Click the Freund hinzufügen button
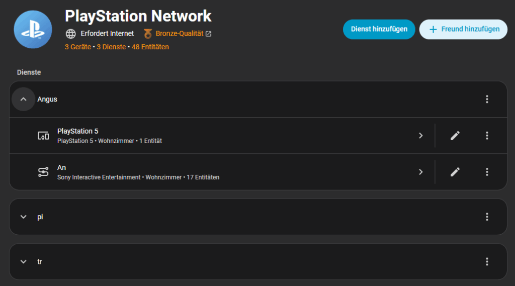This screenshot has height=286, width=515. pyautogui.click(x=463, y=29)
